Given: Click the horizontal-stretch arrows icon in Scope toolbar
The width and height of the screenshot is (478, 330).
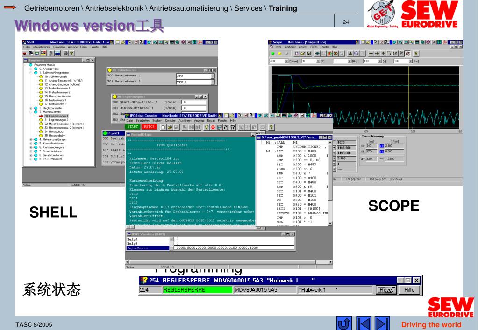Looking at the screenshot, I should 377,54.
